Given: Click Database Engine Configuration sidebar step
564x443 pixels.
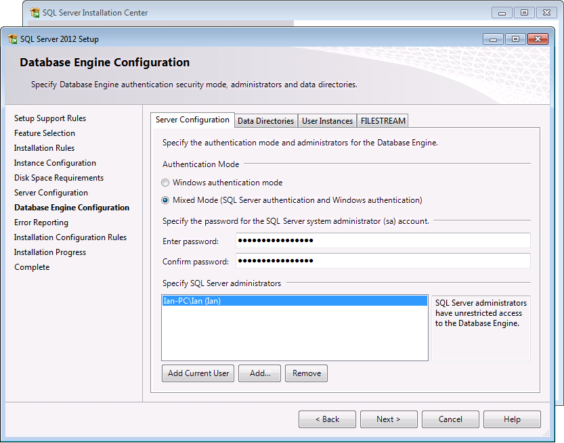Looking at the screenshot, I should (72, 208).
